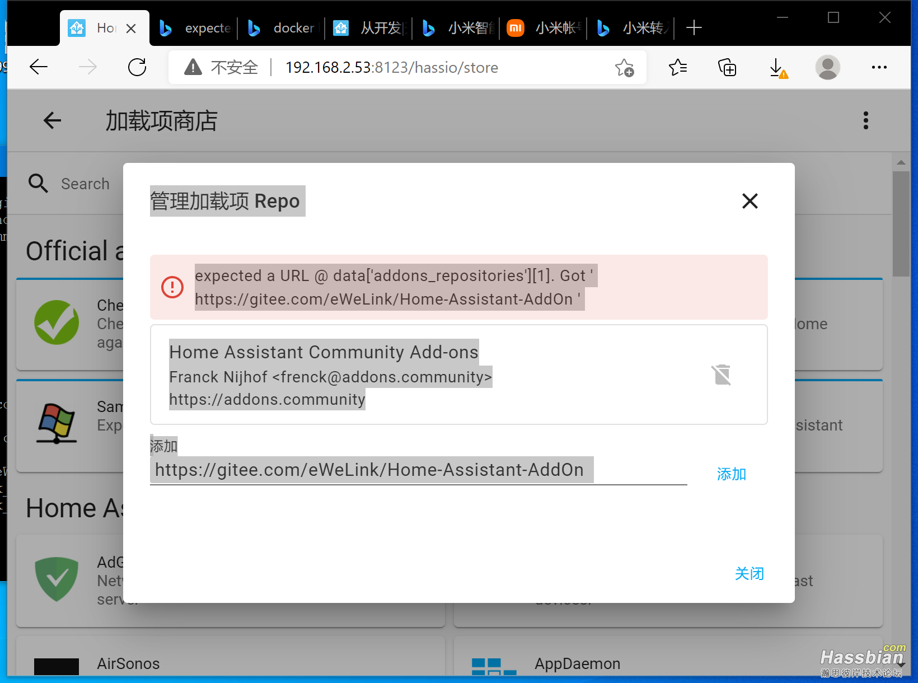The width and height of the screenshot is (918, 683).
Task: Open browser Collections
Action: [x=727, y=68]
